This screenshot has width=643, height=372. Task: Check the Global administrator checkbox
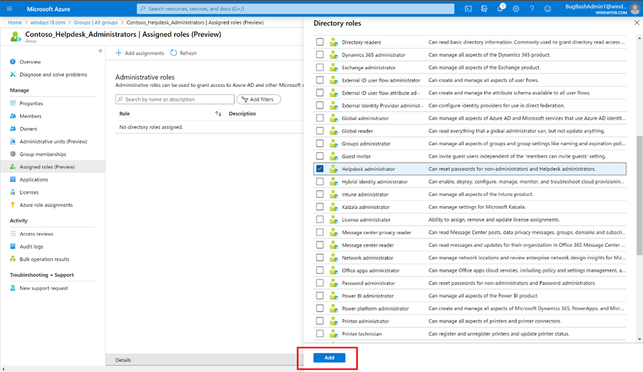pos(320,118)
